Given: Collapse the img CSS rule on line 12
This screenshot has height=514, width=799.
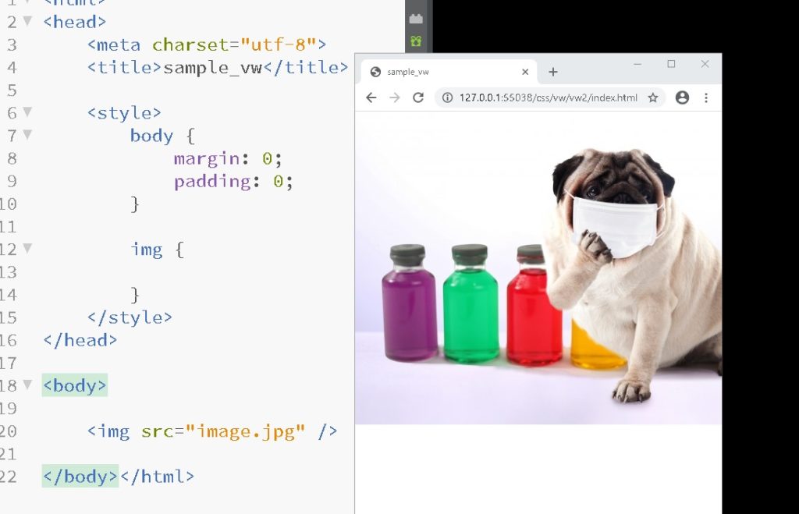Looking at the screenshot, I should click(x=28, y=249).
